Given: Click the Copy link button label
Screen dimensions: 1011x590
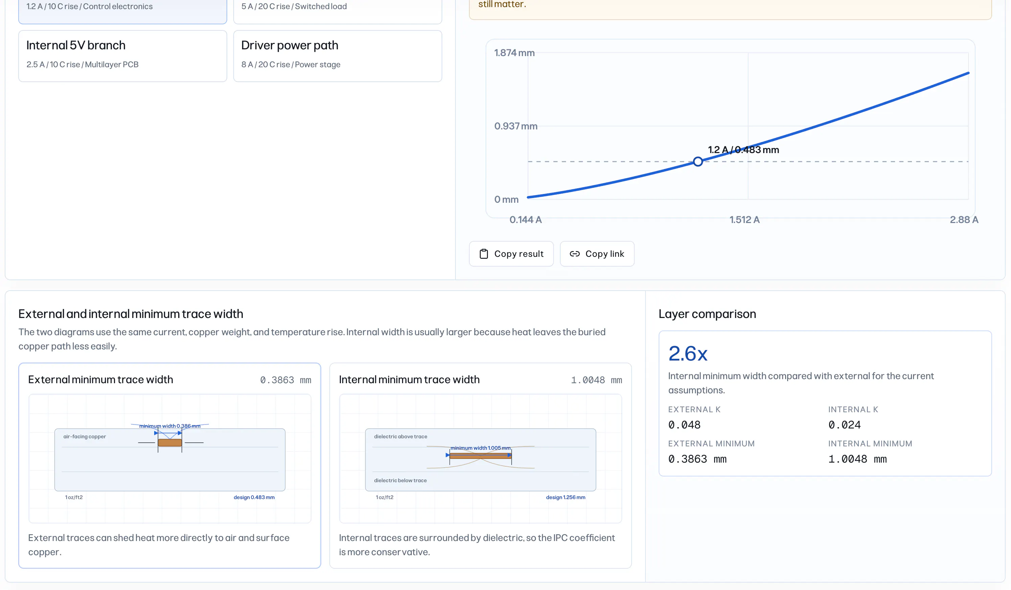Looking at the screenshot, I should pyautogui.click(x=605, y=254).
